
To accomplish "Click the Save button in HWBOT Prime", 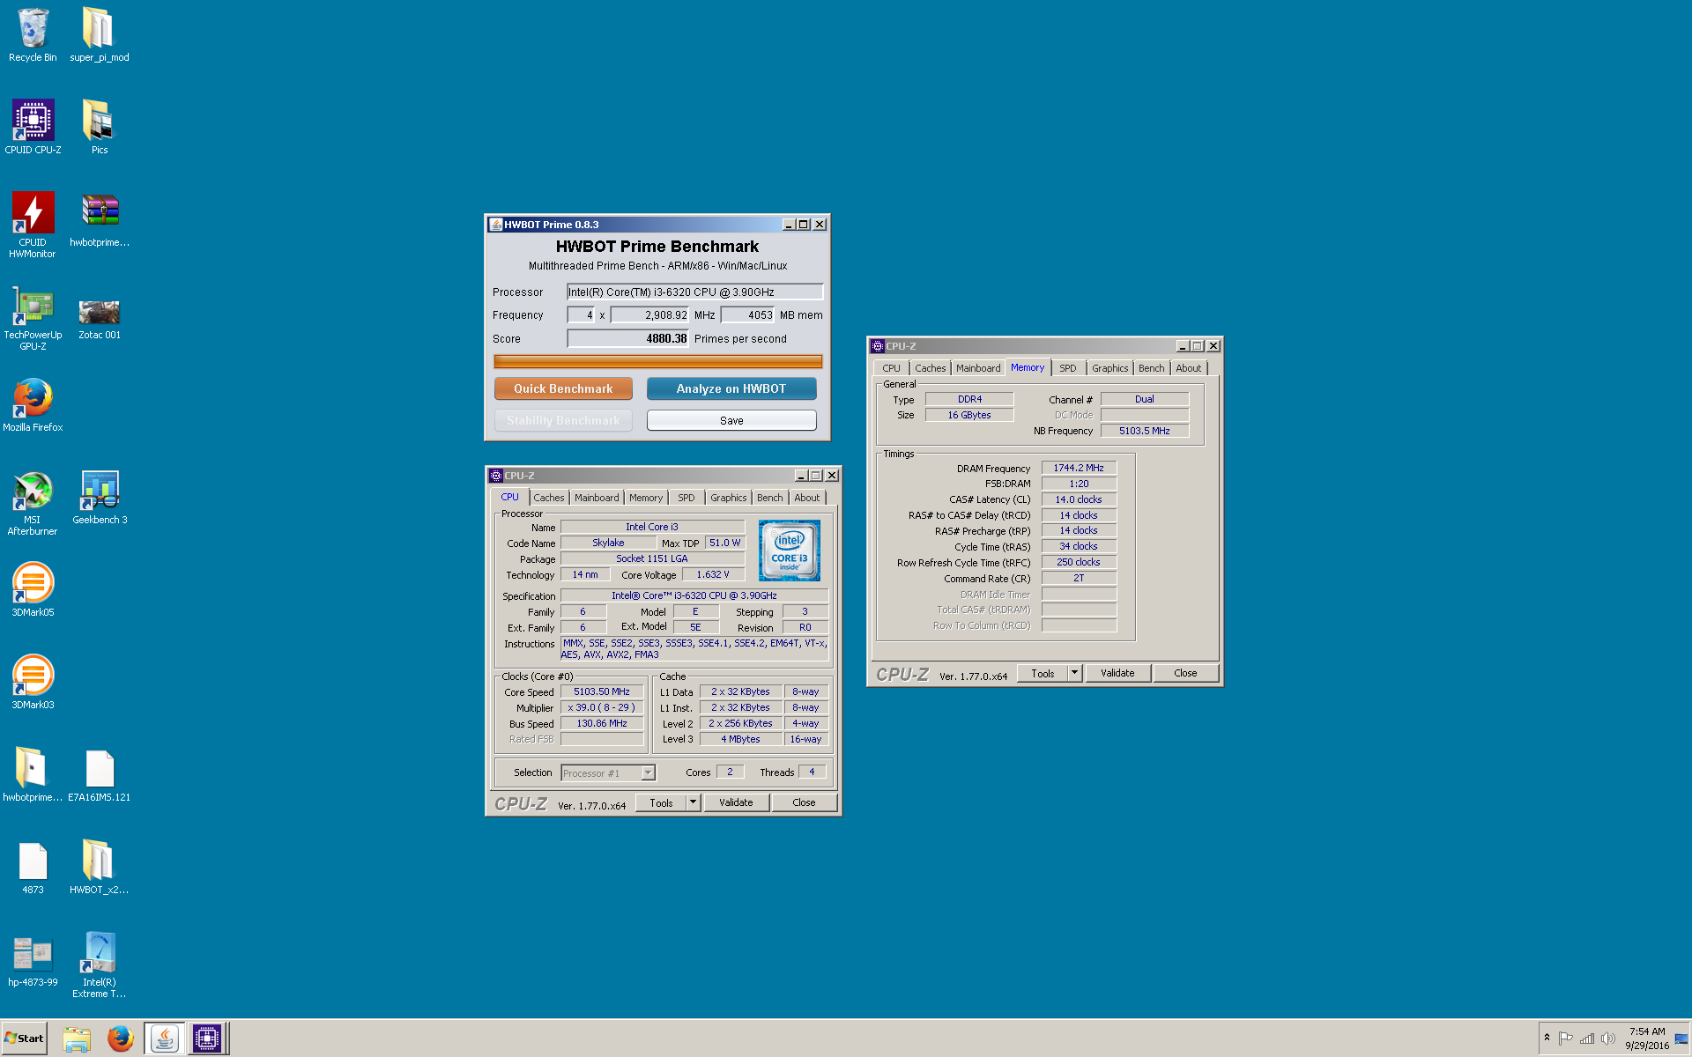I will pyautogui.click(x=731, y=421).
